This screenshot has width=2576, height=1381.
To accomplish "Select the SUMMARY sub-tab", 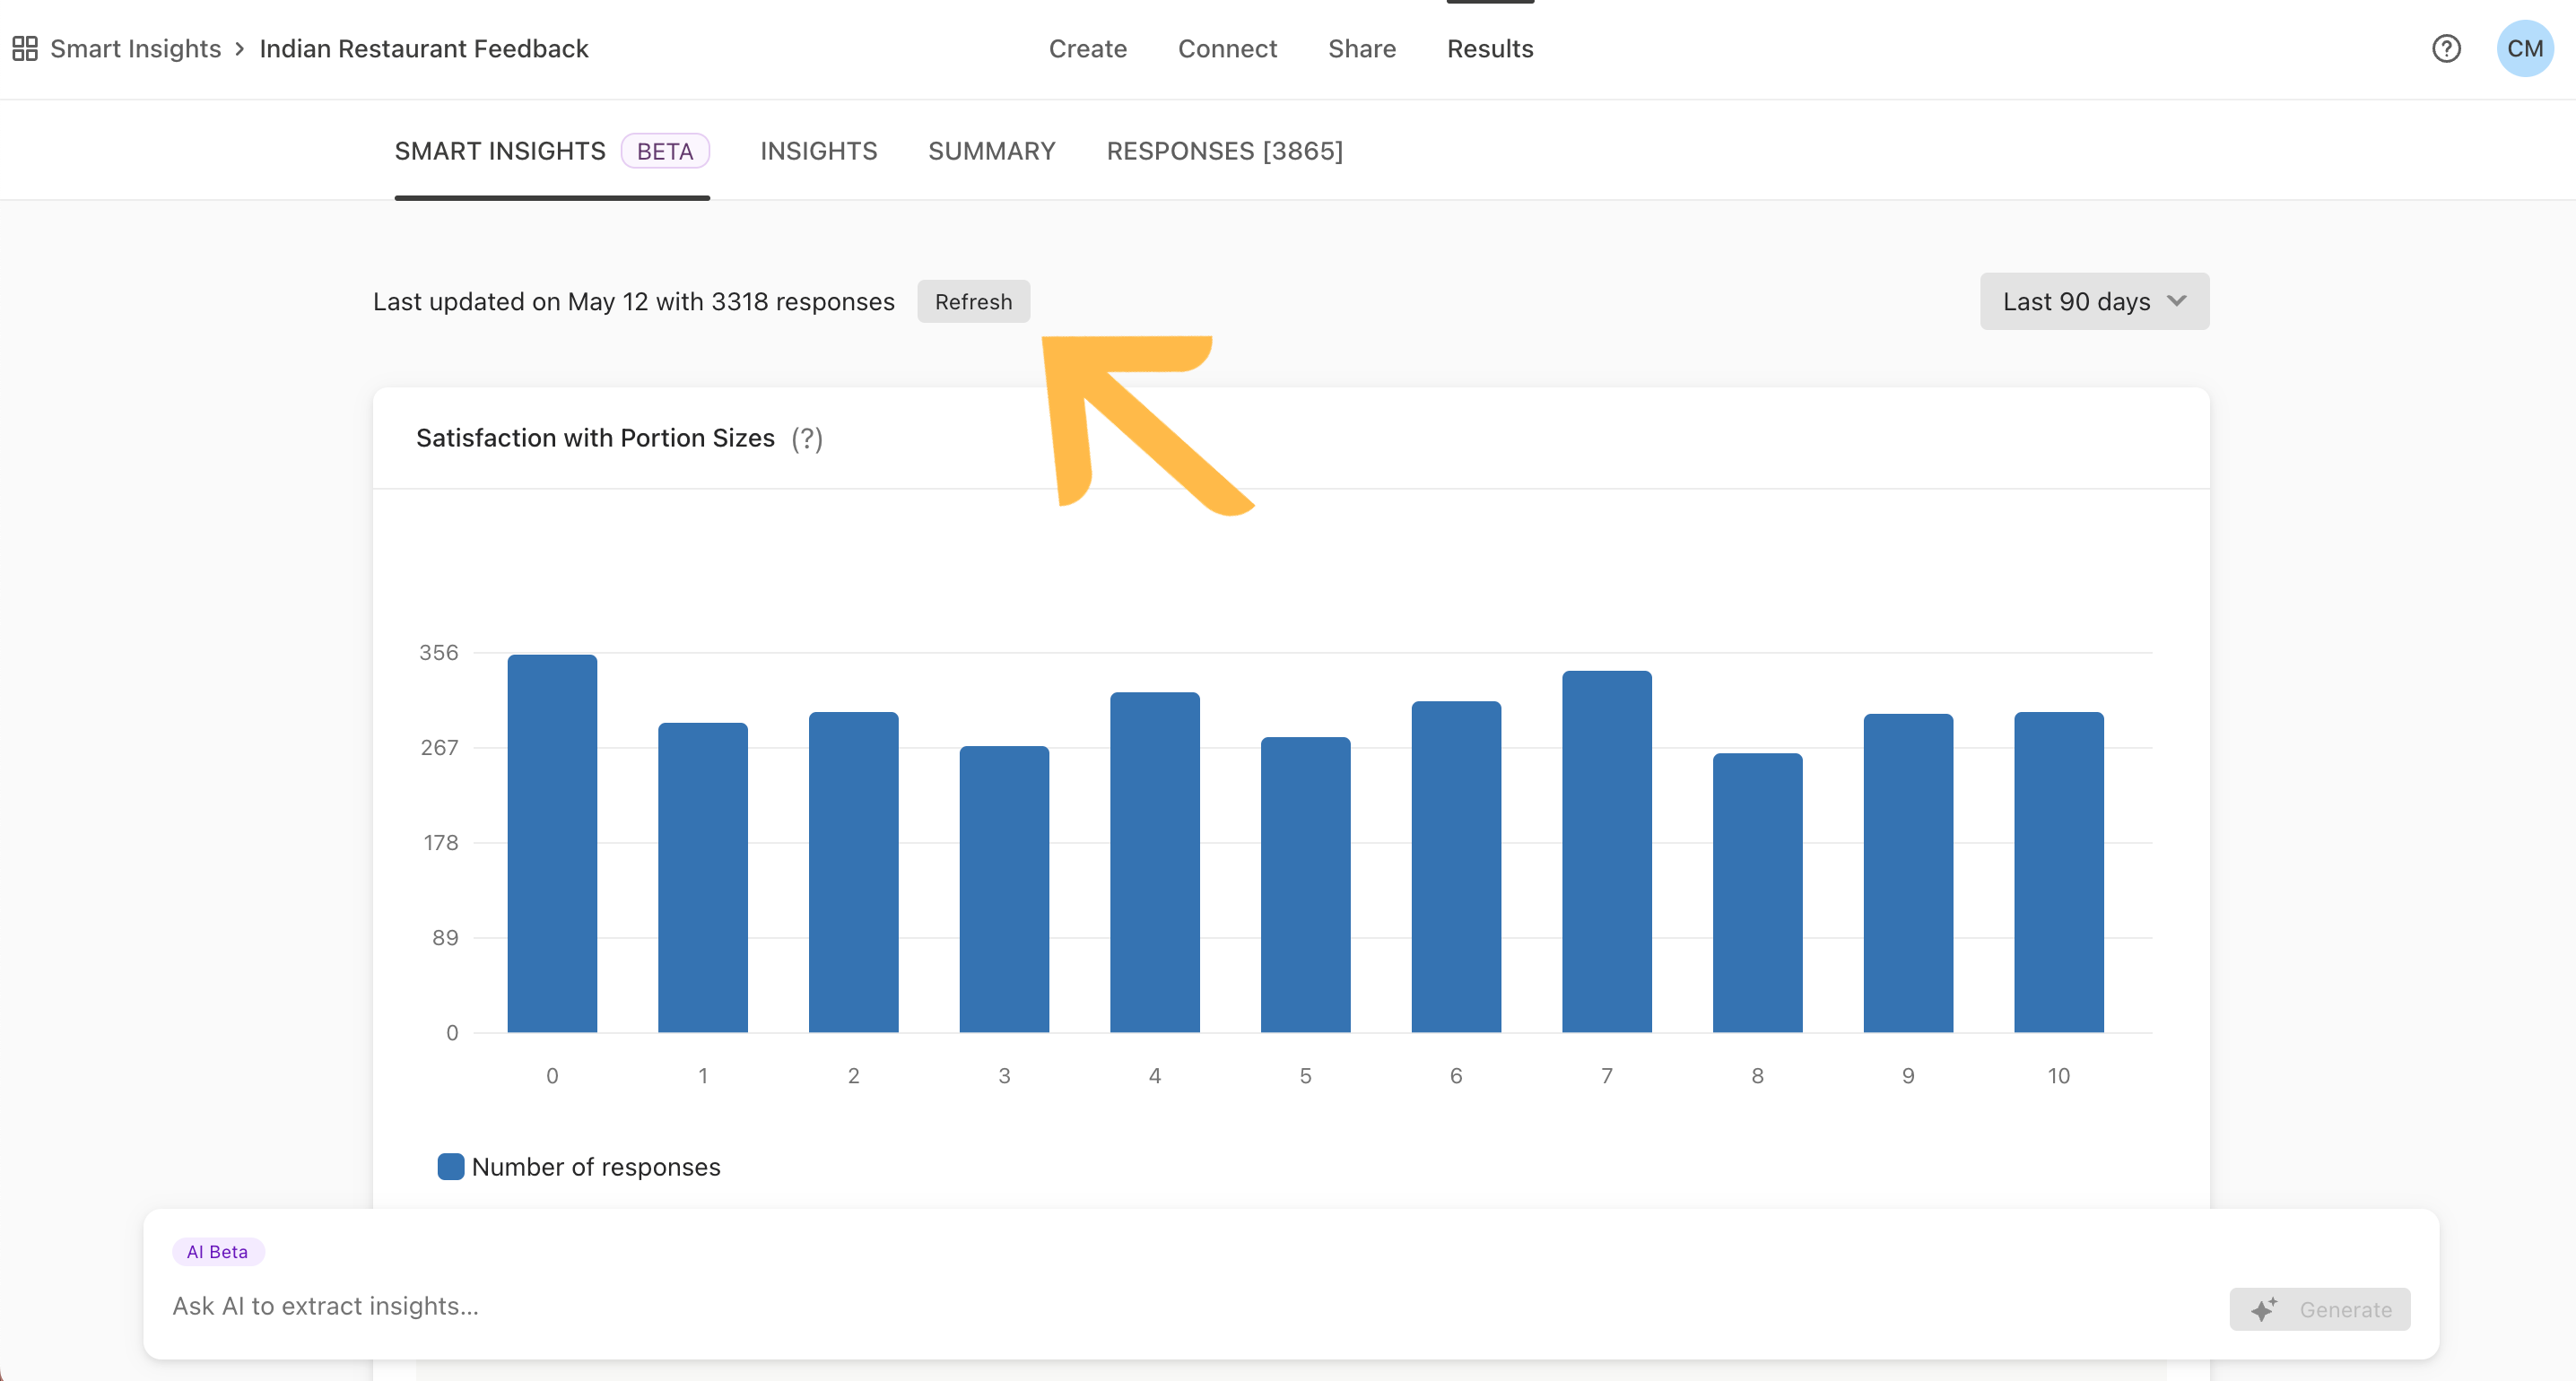I will (992, 151).
